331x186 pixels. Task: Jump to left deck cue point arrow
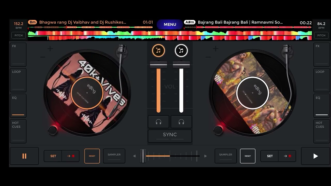pyautogui.click(x=71, y=156)
